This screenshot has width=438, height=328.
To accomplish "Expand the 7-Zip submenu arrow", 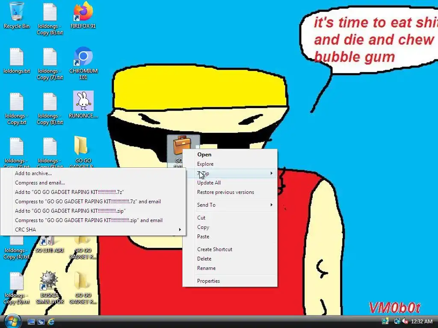I will pyautogui.click(x=271, y=173).
